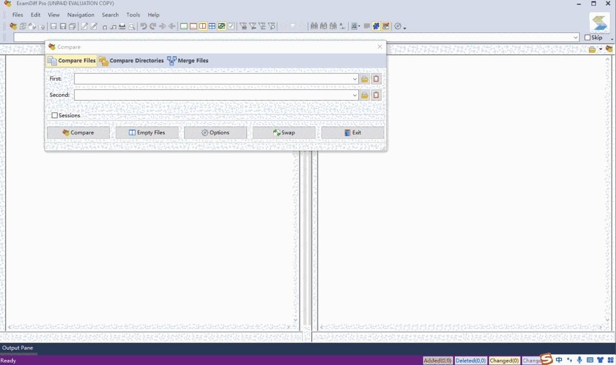Click the Undo arrow toolbar icon
Viewport: 616px width, 365px height.
143,26
